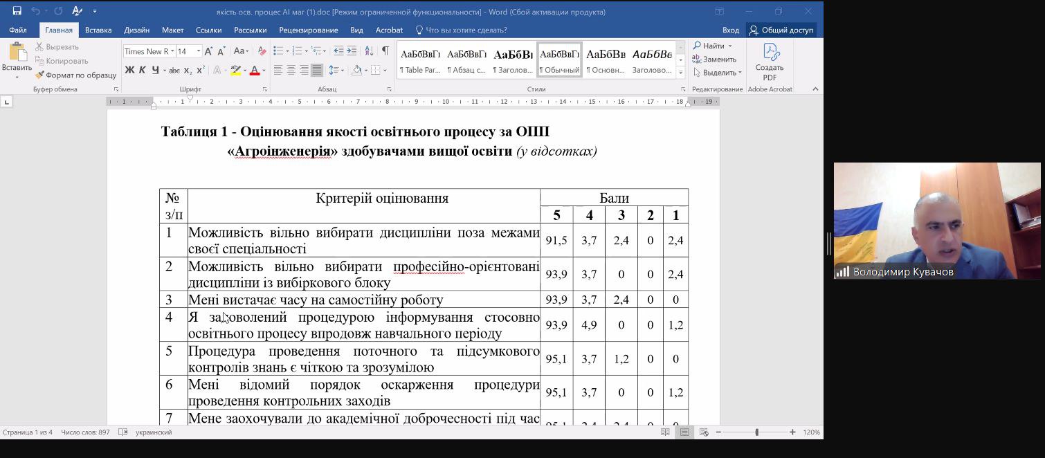Image resolution: width=1045 pixels, height=458 pixels.
Task: Align text to the right
Action: pyautogui.click(x=305, y=70)
